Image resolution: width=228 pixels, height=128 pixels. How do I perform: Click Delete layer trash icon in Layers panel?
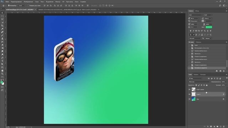point(224,127)
